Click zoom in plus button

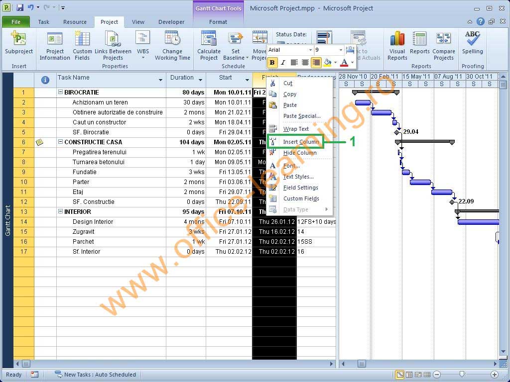click(x=495, y=375)
